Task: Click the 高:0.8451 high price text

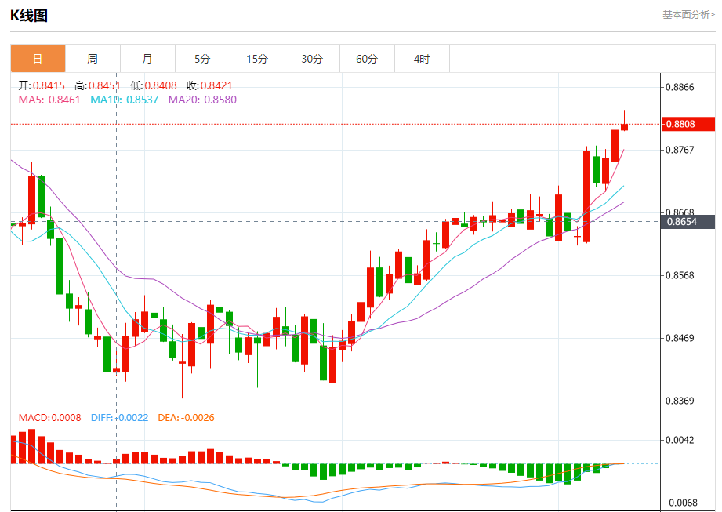Action: (97, 85)
